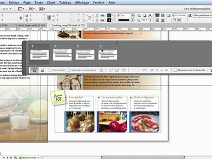Click the drop shadow icon
Image resolution: width=212 pixels, height=159 pixels.
pyautogui.click(x=145, y=15)
